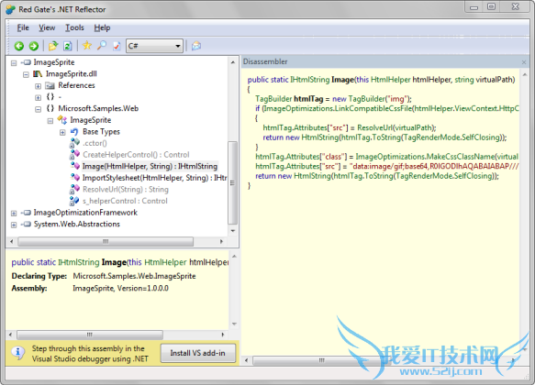The image size is (535, 385).
Task: Click the green Back navigation arrow
Action: (x=19, y=46)
